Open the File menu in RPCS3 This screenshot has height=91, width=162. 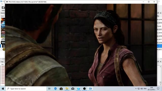[x=2, y=4]
